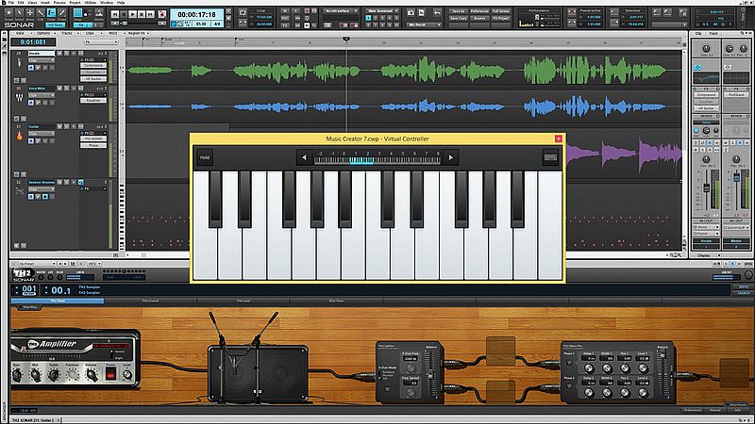Choose the Erase tool
Image resolution: width=755 pixels, height=424 pixels.
pos(61,13)
